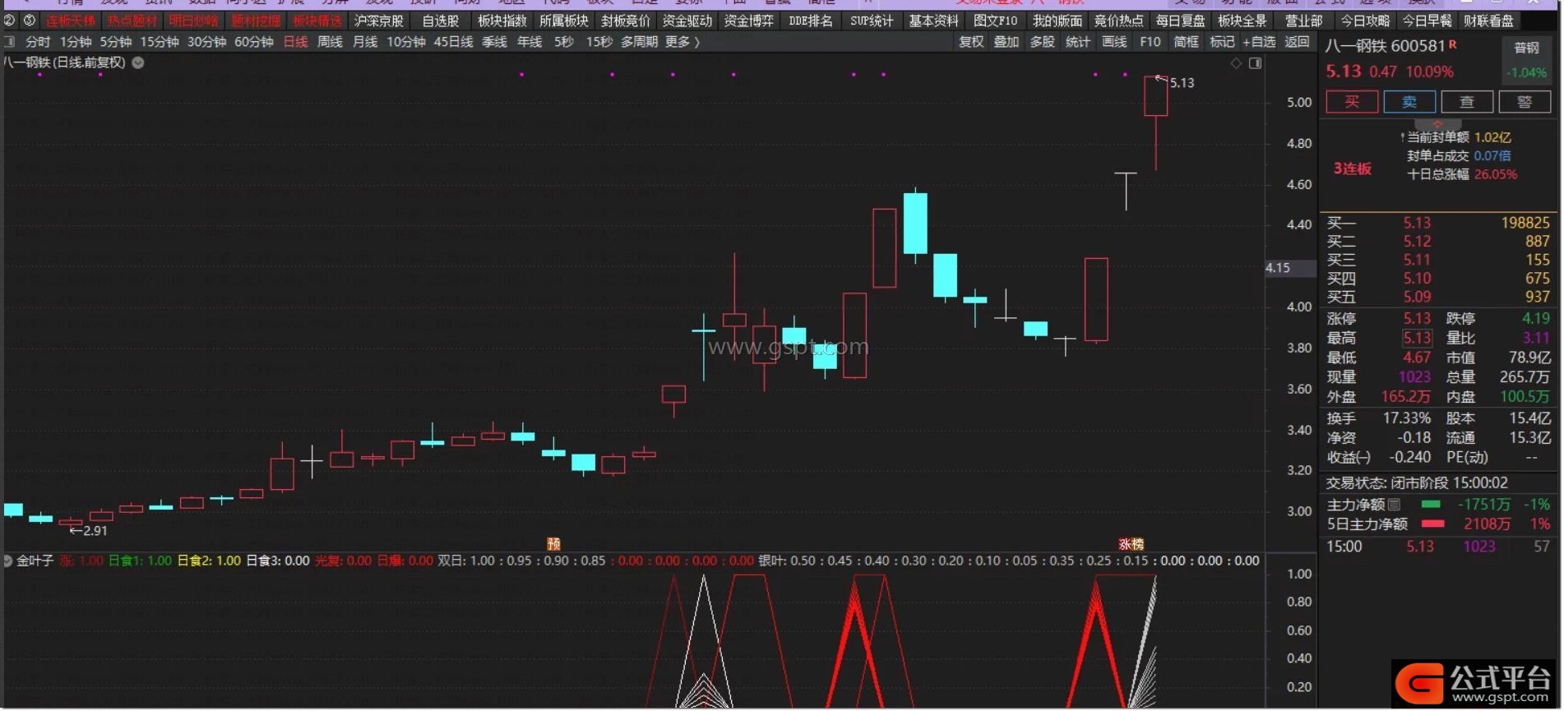Open the 沪深京股 tab
This screenshot has height=711, width=1564.
[x=379, y=21]
